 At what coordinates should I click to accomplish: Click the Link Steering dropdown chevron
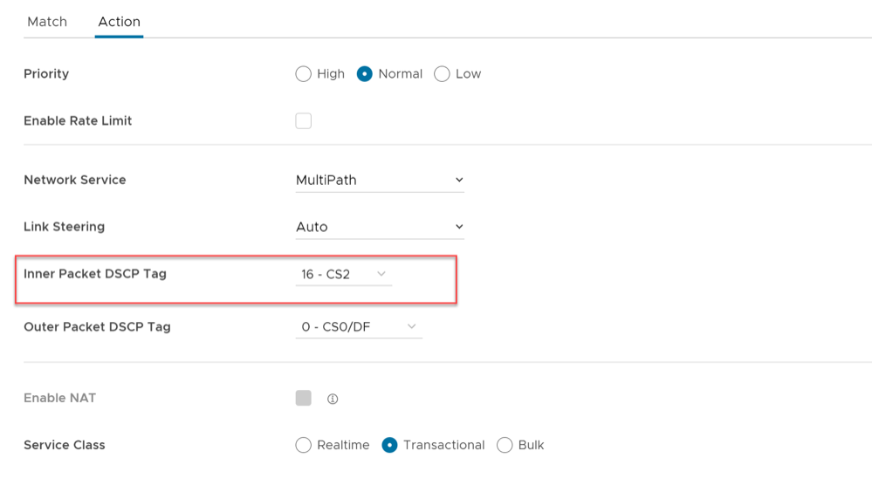[x=459, y=227]
